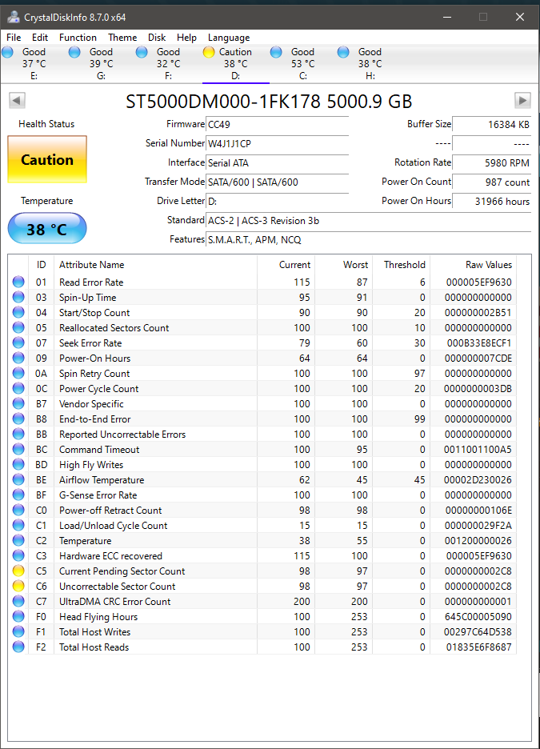Select the Seek Error Rate attribute name
This screenshot has width=540, height=749.
(x=90, y=343)
